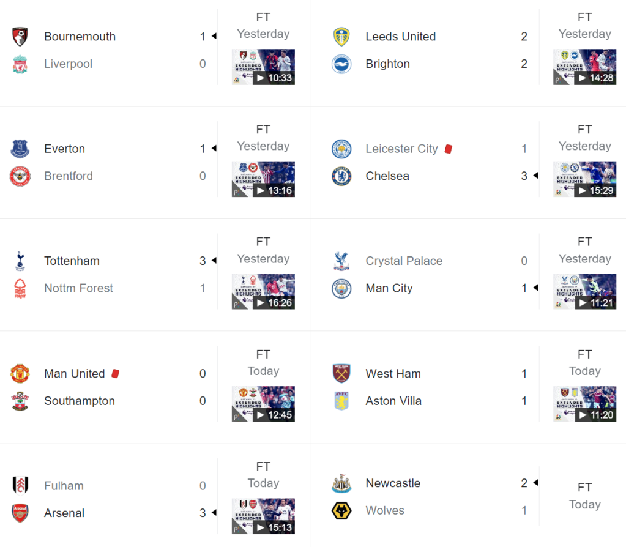Play Bournemouth vs Liverpool highlights video
This screenshot has height=547, width=626.
(263, 67)
